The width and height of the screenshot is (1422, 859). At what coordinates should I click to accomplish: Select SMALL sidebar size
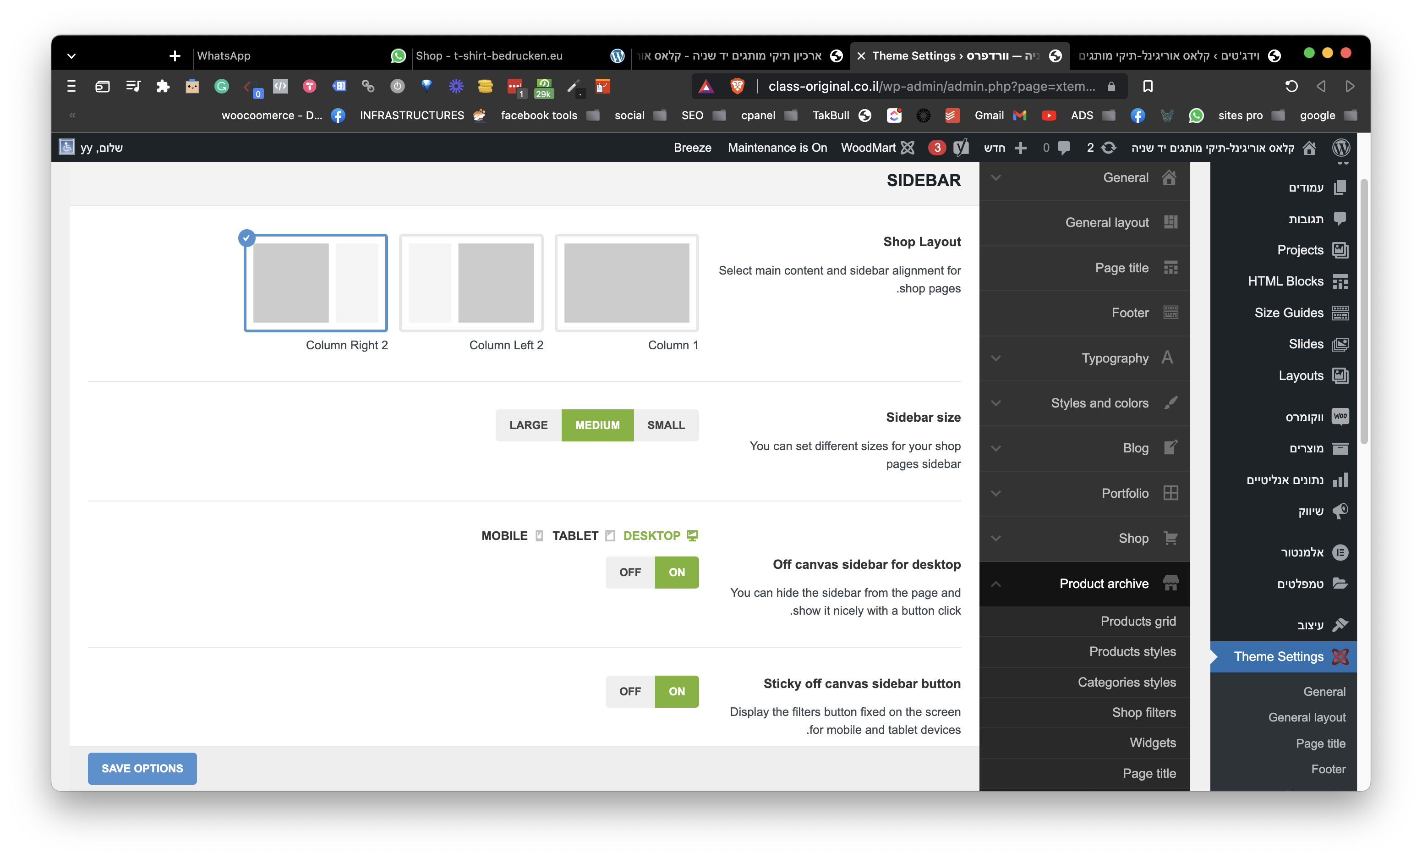point(666,425)
